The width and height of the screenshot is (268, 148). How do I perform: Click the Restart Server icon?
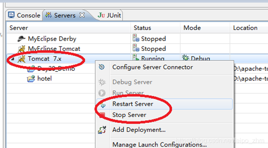pyautogui.click(x=103, y=105)
